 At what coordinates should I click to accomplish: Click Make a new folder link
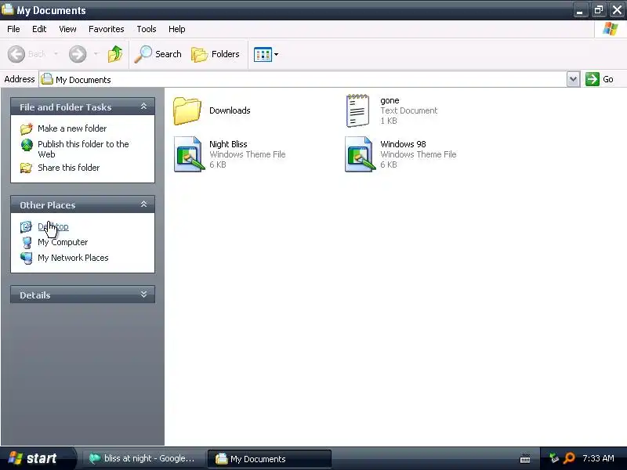click(x=72, y=128)
